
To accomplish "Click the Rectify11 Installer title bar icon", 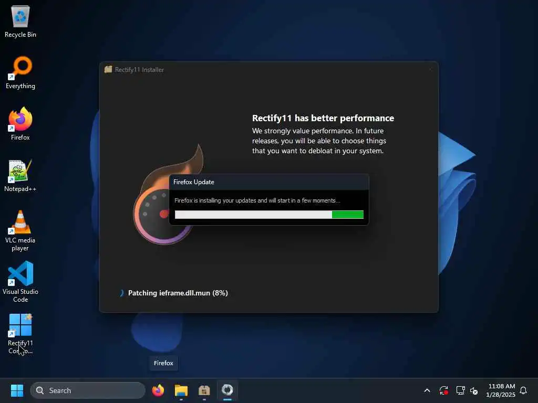I will (108, 70).
